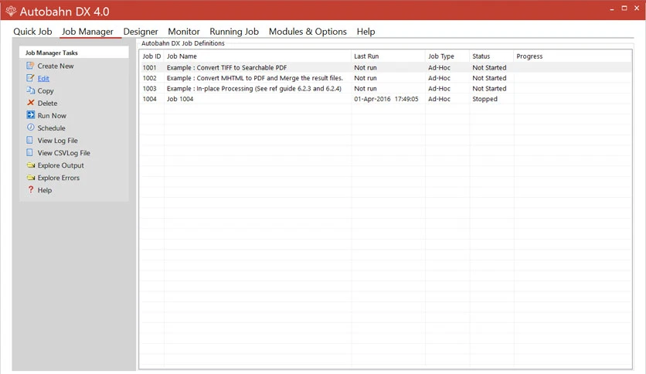Minimize the Autobahn DX window

click(x=612, y=8)
